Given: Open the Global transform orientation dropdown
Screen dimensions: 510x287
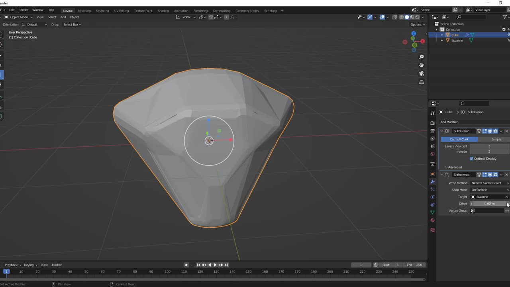Looking at the screenshot, I should pos(186,17).
